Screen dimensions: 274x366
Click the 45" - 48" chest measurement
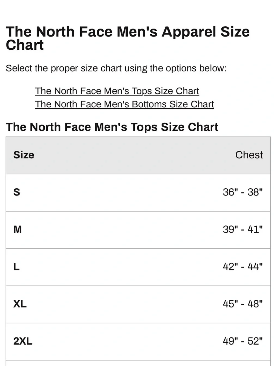tap(243, 304)
